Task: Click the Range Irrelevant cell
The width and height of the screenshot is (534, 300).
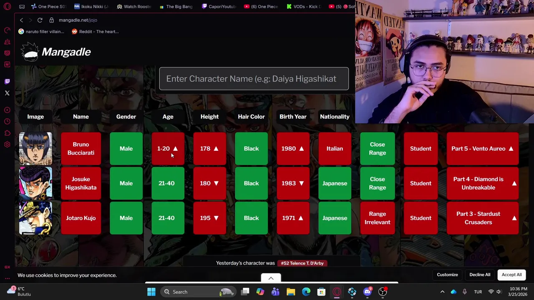Action: (377, 218)
